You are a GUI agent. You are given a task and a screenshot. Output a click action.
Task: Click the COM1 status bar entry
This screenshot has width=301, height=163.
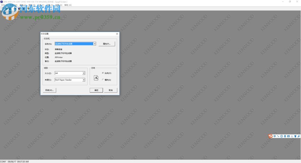tap(3, 162)
